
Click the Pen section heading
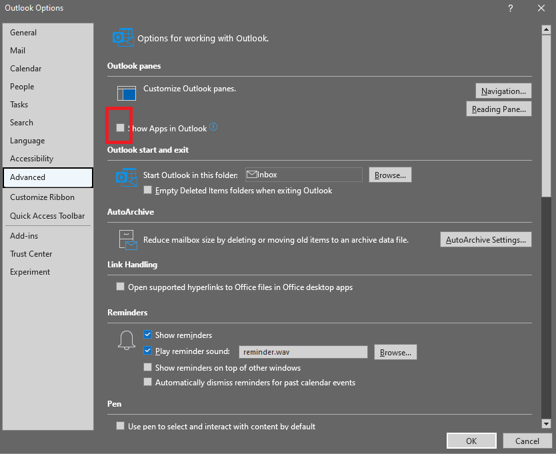(x=114, y=404)
